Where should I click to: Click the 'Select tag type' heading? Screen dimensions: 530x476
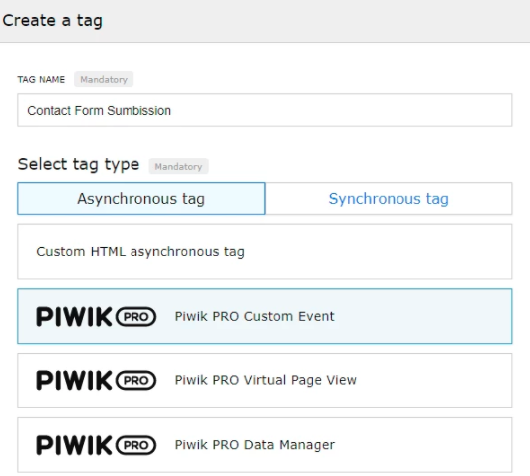[x=79, y=165]
